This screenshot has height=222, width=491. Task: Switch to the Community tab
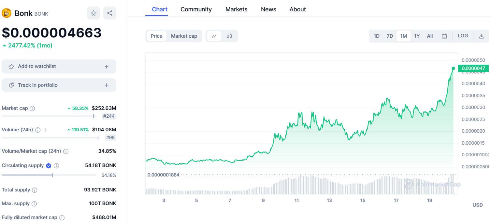(196, 9)
